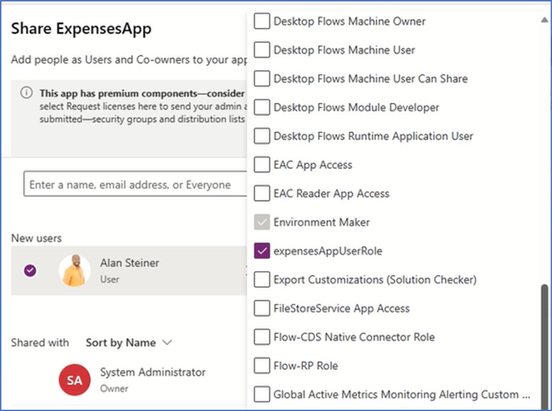Click the scroll up arrow in role list

point(544,20)
